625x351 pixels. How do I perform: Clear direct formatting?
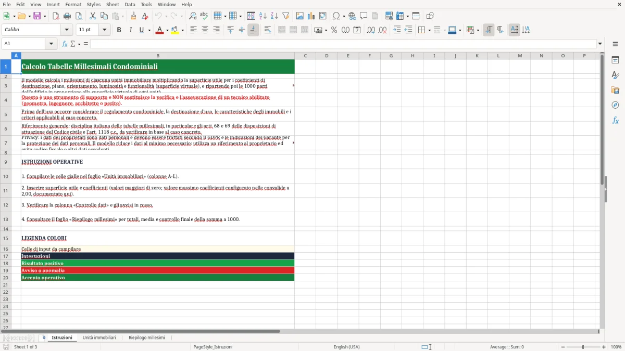145,16
